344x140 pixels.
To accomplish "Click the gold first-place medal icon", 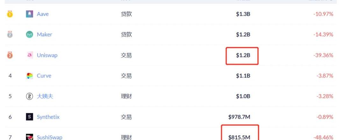I will 10,14.
